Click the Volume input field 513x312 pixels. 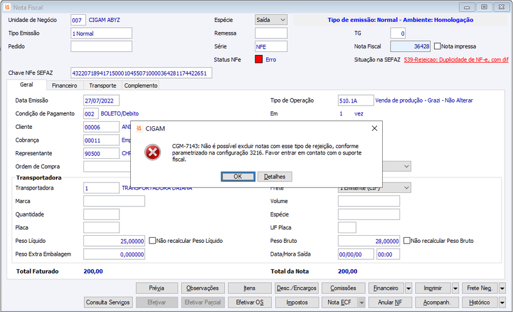coord(369,201)
